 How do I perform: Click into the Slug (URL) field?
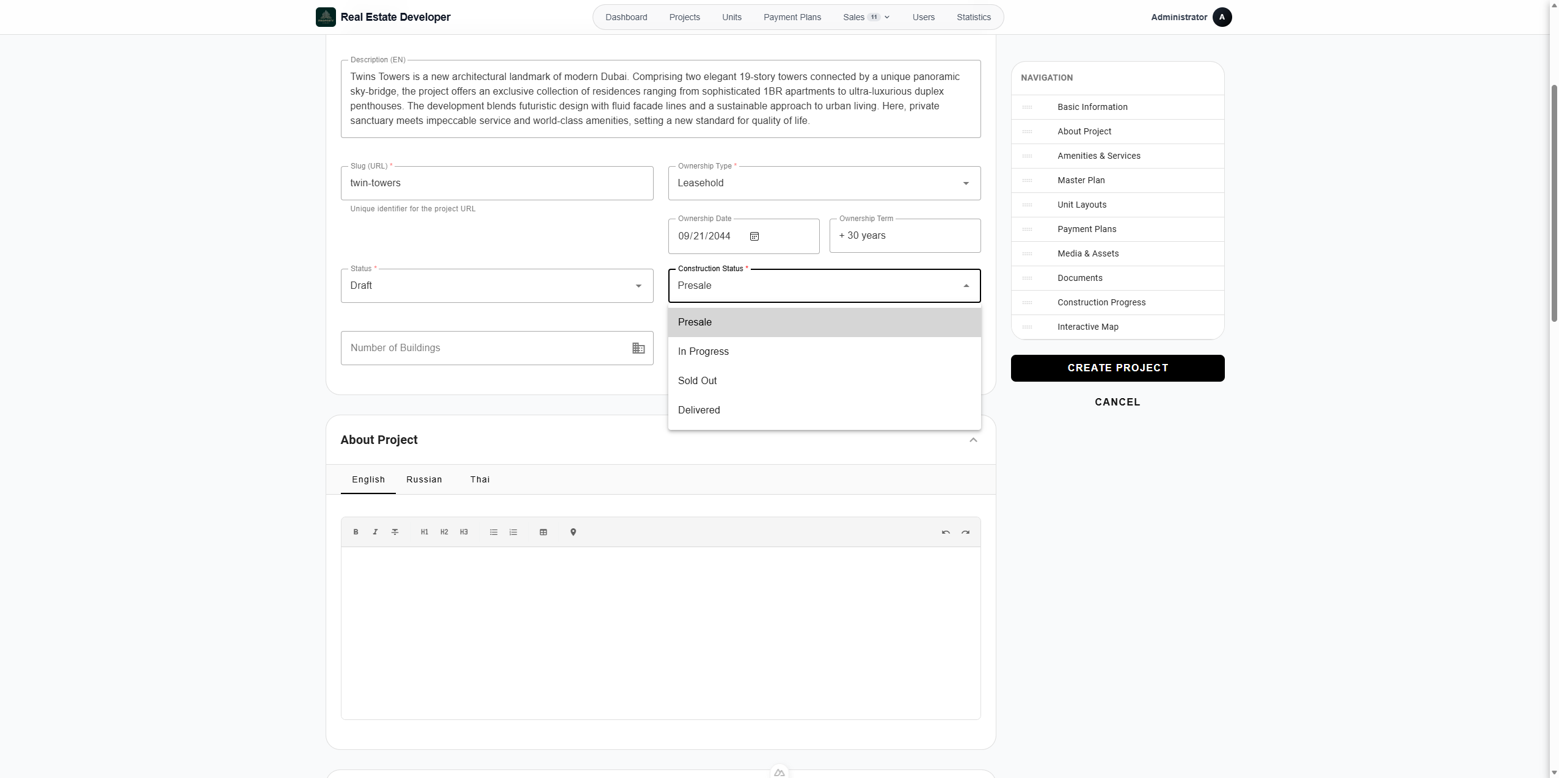(497, 183)
